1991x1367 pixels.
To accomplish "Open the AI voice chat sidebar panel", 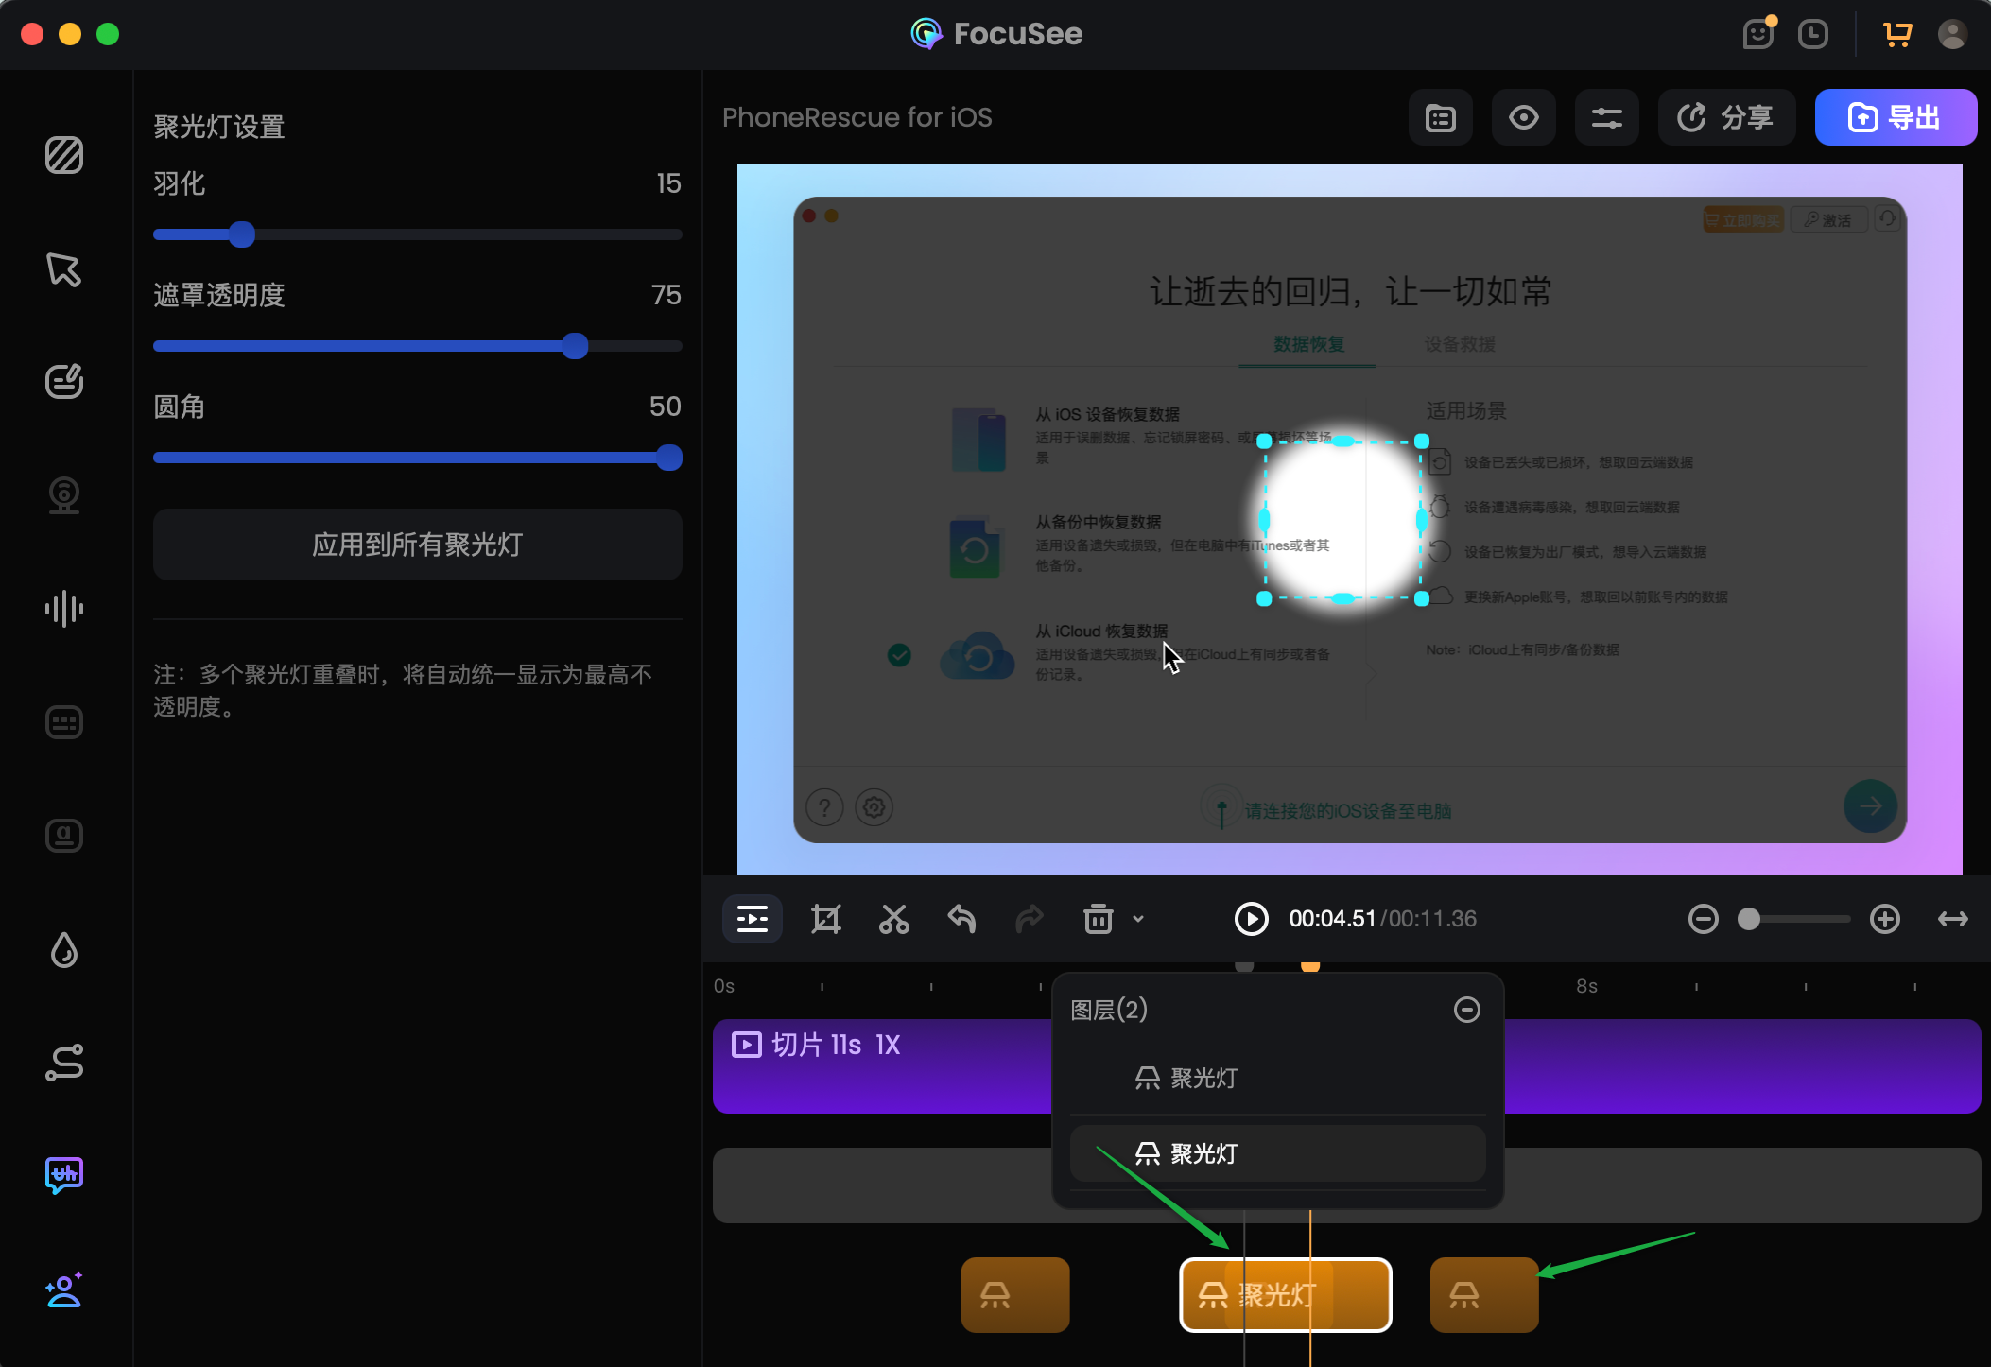I will point(64,1176).
